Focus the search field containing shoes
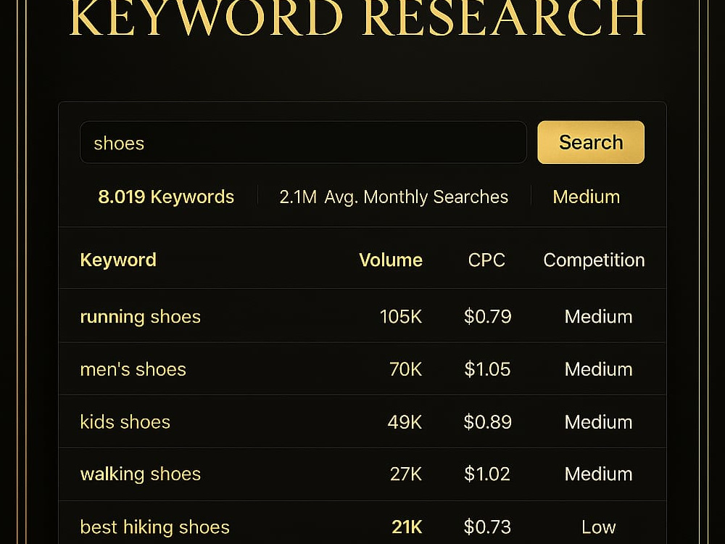 [303, 142]
